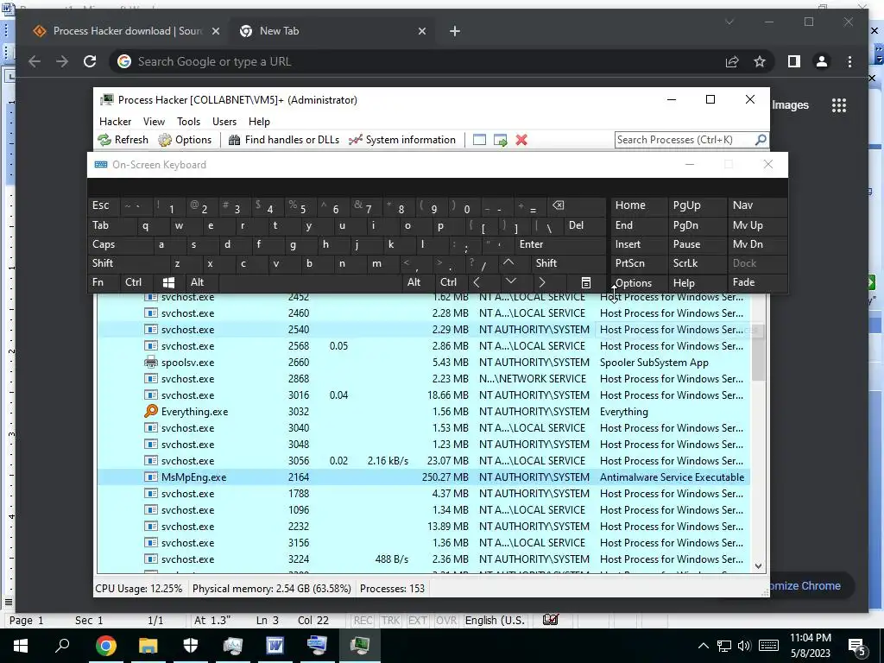
Task: Open Options in Process Hacker toolbar
Action: pos(185,140)
